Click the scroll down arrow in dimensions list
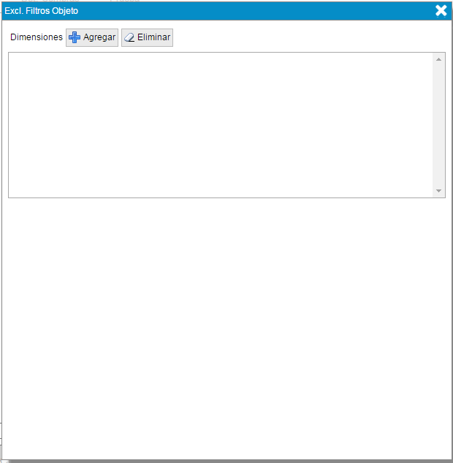Viewport: 453px width, 463px height. pyautogui.click(x=438, y=191)
